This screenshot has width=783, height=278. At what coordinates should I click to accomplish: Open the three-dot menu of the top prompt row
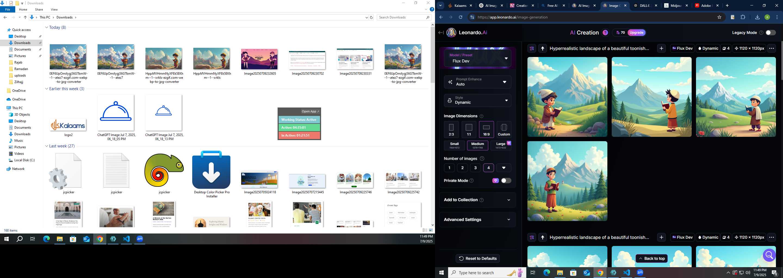tap(772, 49)
